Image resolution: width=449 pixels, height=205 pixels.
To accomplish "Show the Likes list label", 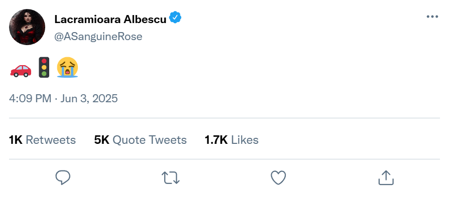I will [x=246, y=140].
